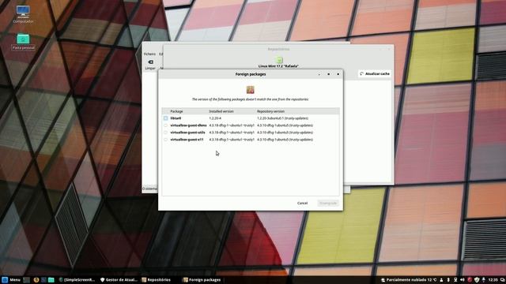Open the clock showing 12:35
Viewport: 506px width, 284px height.
493,280
